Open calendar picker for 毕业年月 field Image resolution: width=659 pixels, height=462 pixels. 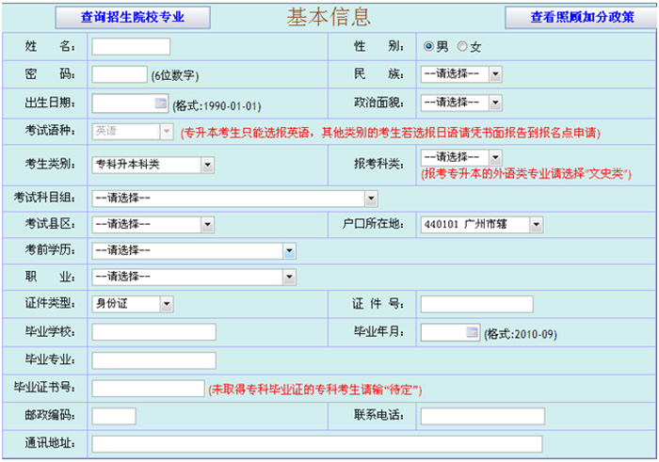[473, 332]
